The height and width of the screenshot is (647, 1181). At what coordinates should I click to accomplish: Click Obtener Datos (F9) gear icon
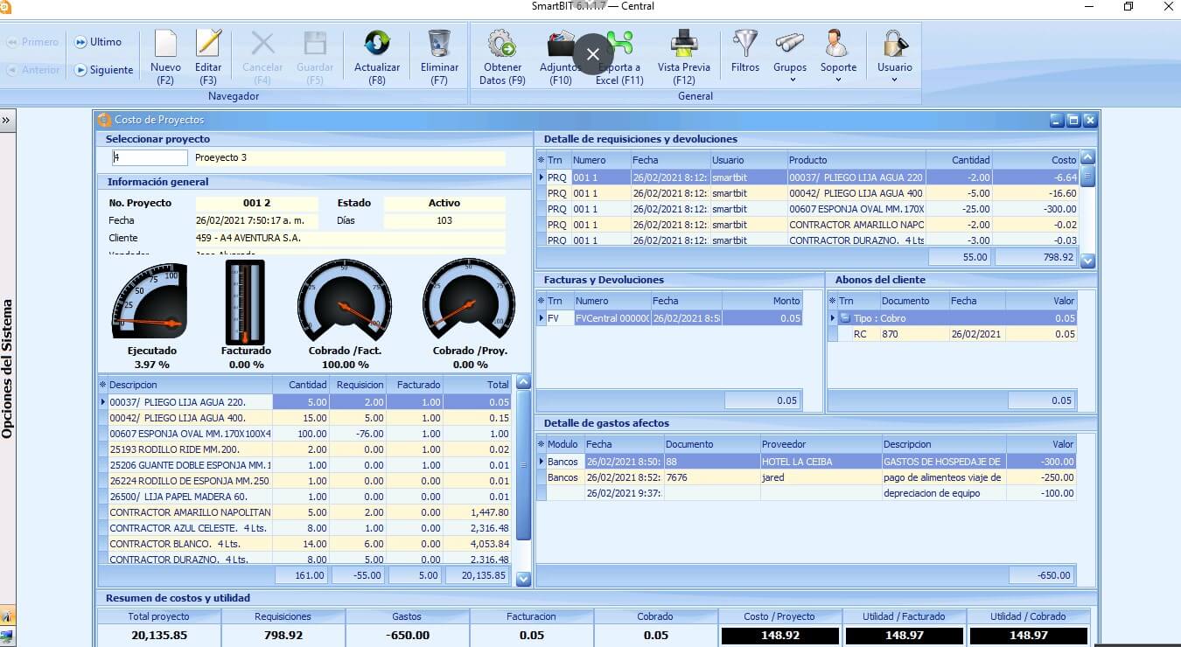coord(502,44)
